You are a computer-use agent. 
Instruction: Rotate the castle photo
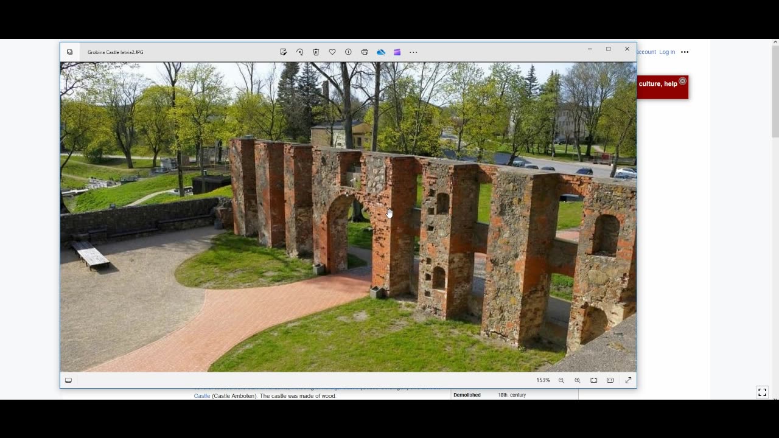click(x=300, y=52)
